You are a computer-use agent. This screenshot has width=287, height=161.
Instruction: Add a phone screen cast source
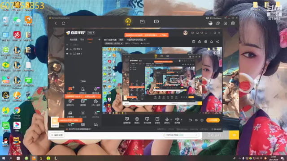[x=147, y=120]
